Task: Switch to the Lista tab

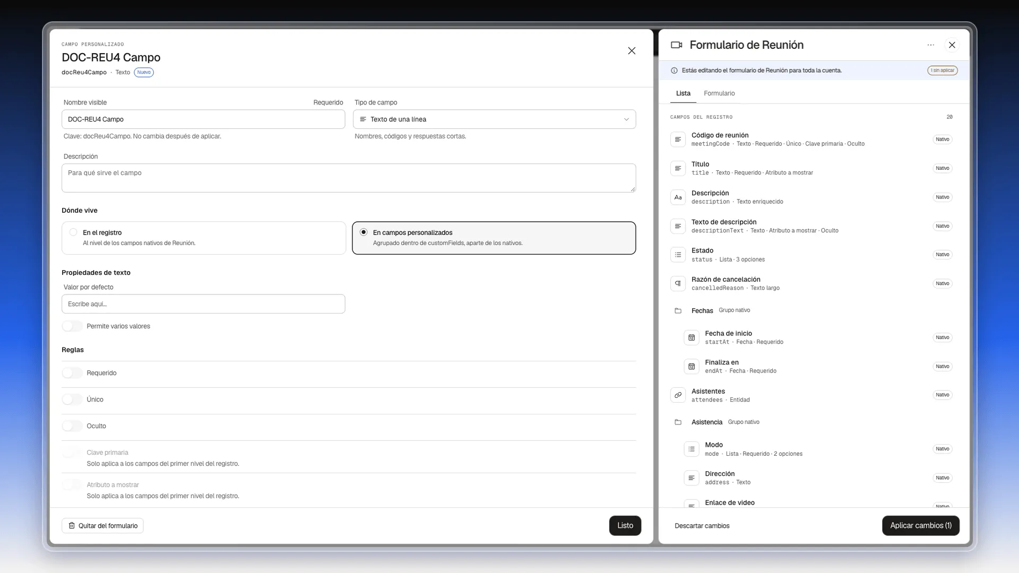Action: pyautogui.click(x=683, y=93)
